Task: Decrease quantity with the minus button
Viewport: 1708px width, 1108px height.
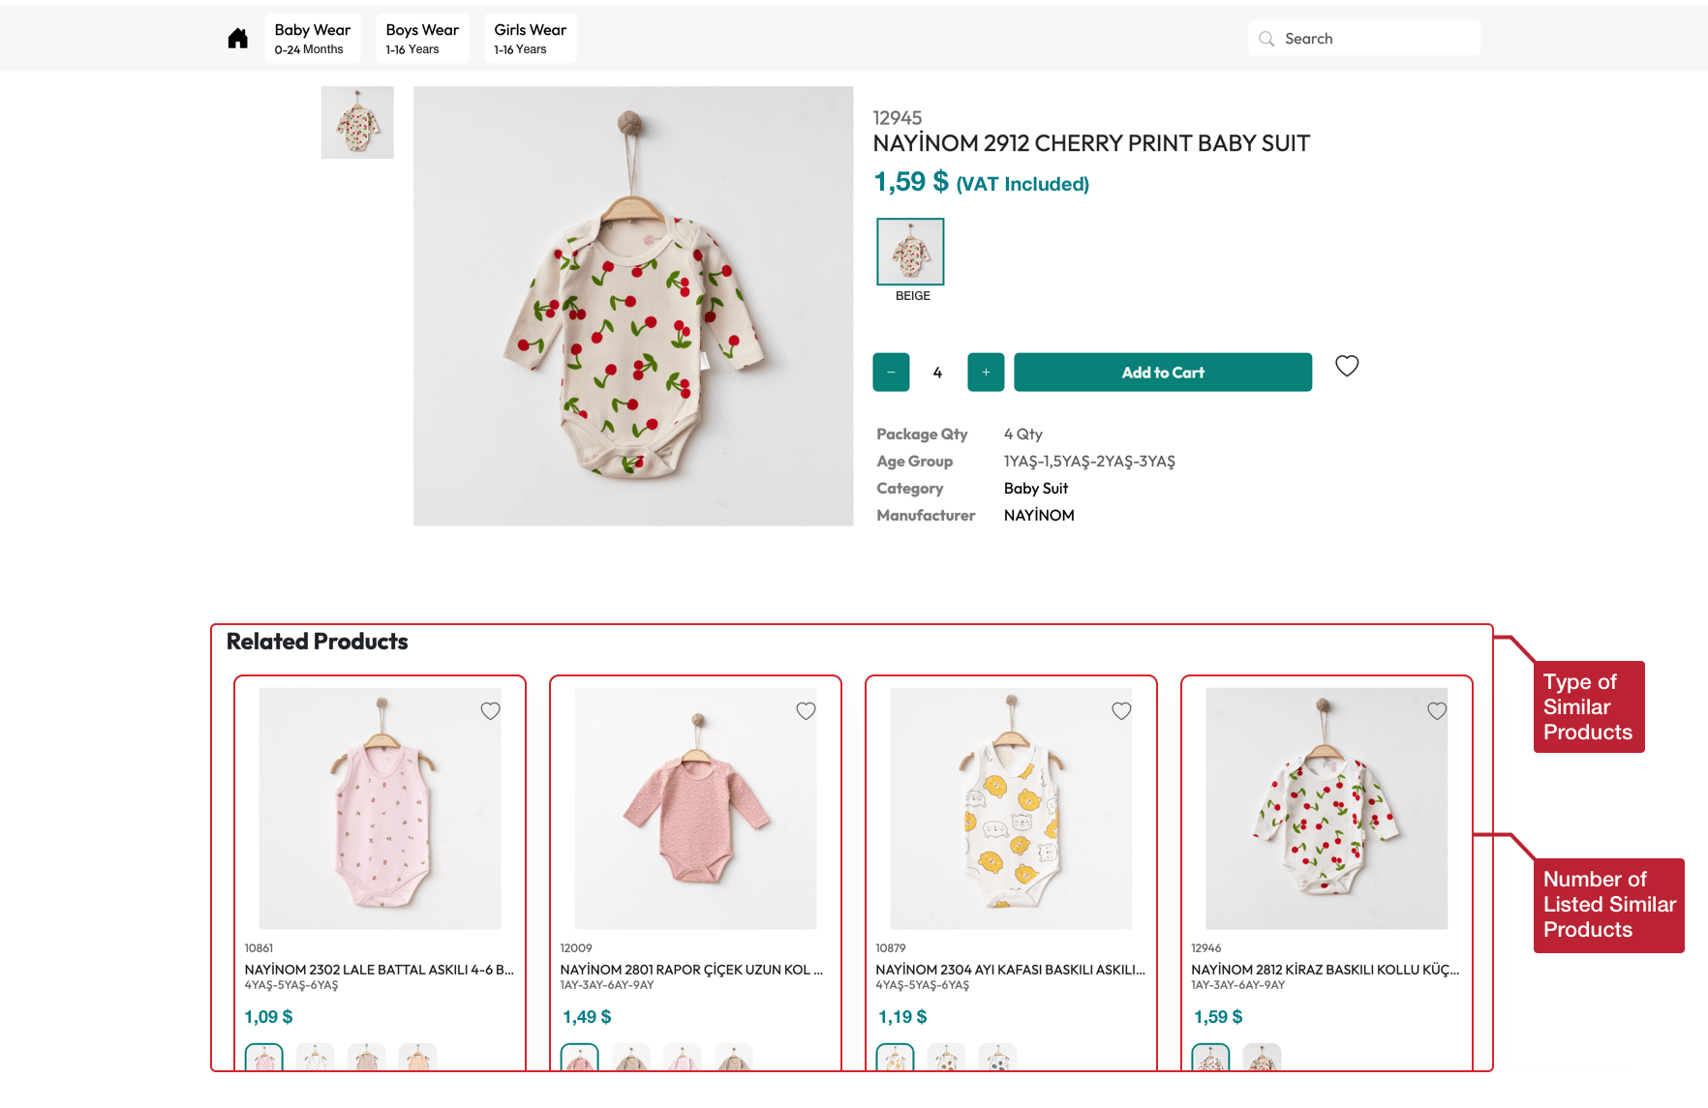Action: point(891,373)
